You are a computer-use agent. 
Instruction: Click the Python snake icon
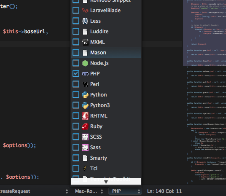[85, 95]
